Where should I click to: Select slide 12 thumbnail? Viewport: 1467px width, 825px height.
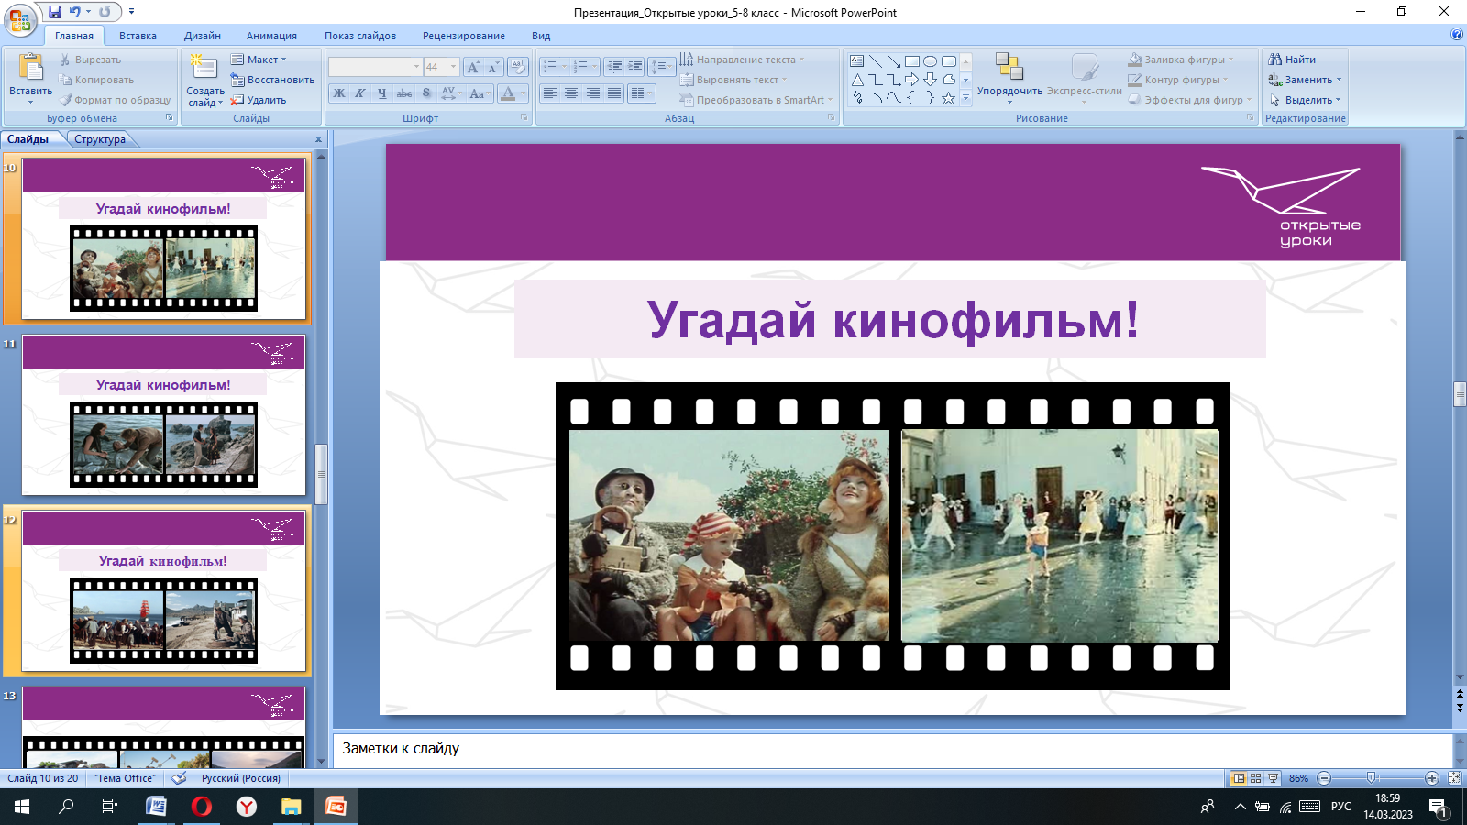(163, 590)
